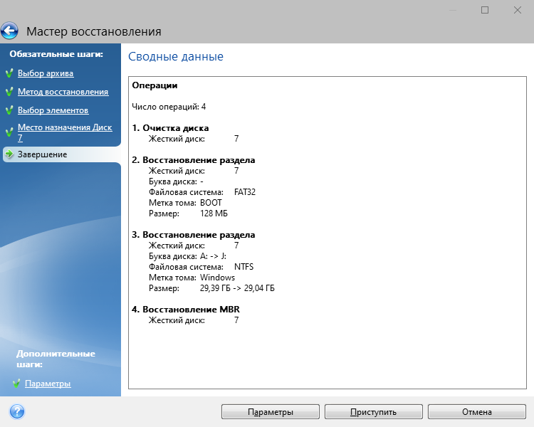
Task: Click the blue back arrow icon
Action: (10, 31)
